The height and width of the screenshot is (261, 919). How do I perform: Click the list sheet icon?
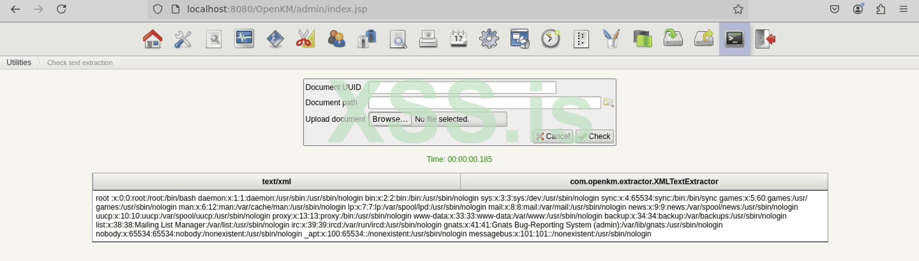click(581, 39)
